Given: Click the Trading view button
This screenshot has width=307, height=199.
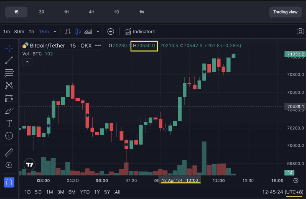Looking at the screenshot, I should coord(285,12).
